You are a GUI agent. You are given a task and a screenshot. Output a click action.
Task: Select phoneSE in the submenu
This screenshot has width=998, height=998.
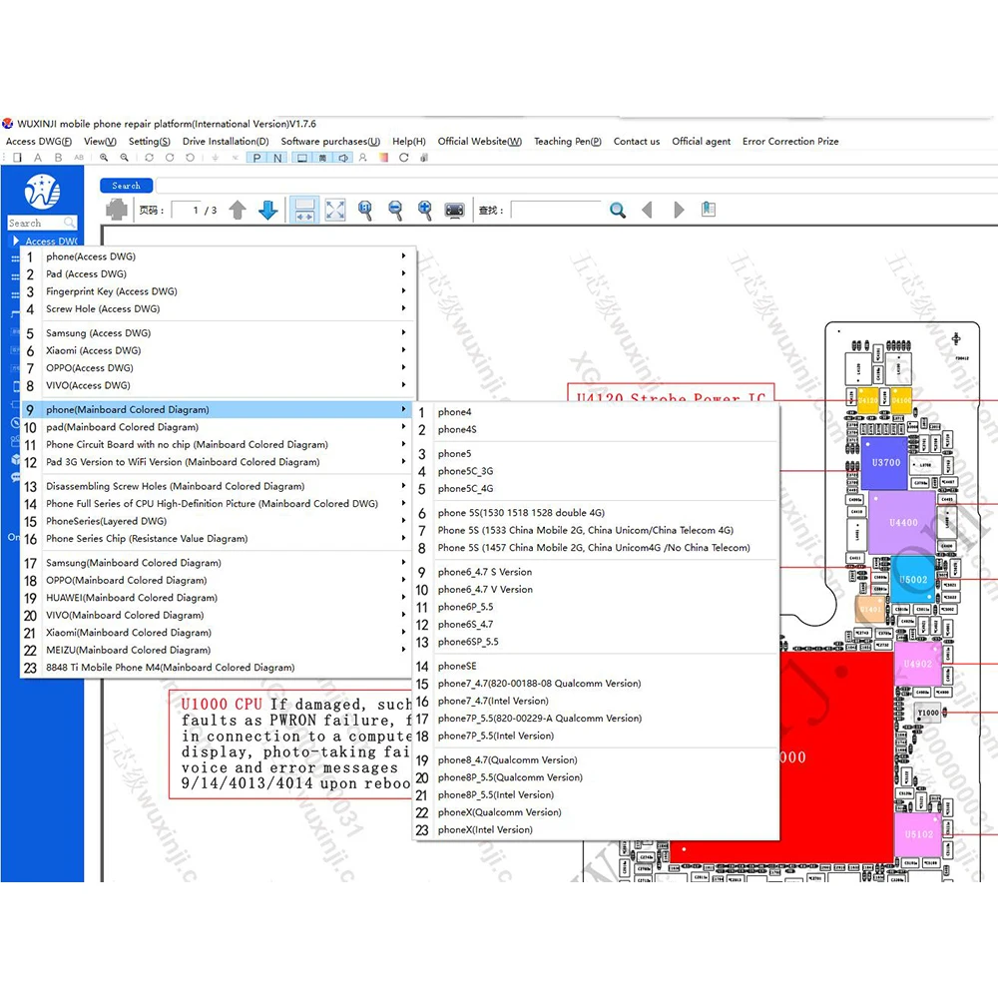(597, 666)
